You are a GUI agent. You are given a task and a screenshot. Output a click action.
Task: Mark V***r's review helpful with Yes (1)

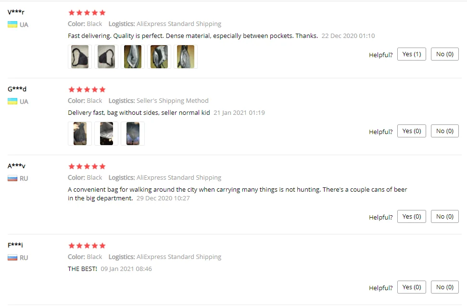tap(412, 54)
